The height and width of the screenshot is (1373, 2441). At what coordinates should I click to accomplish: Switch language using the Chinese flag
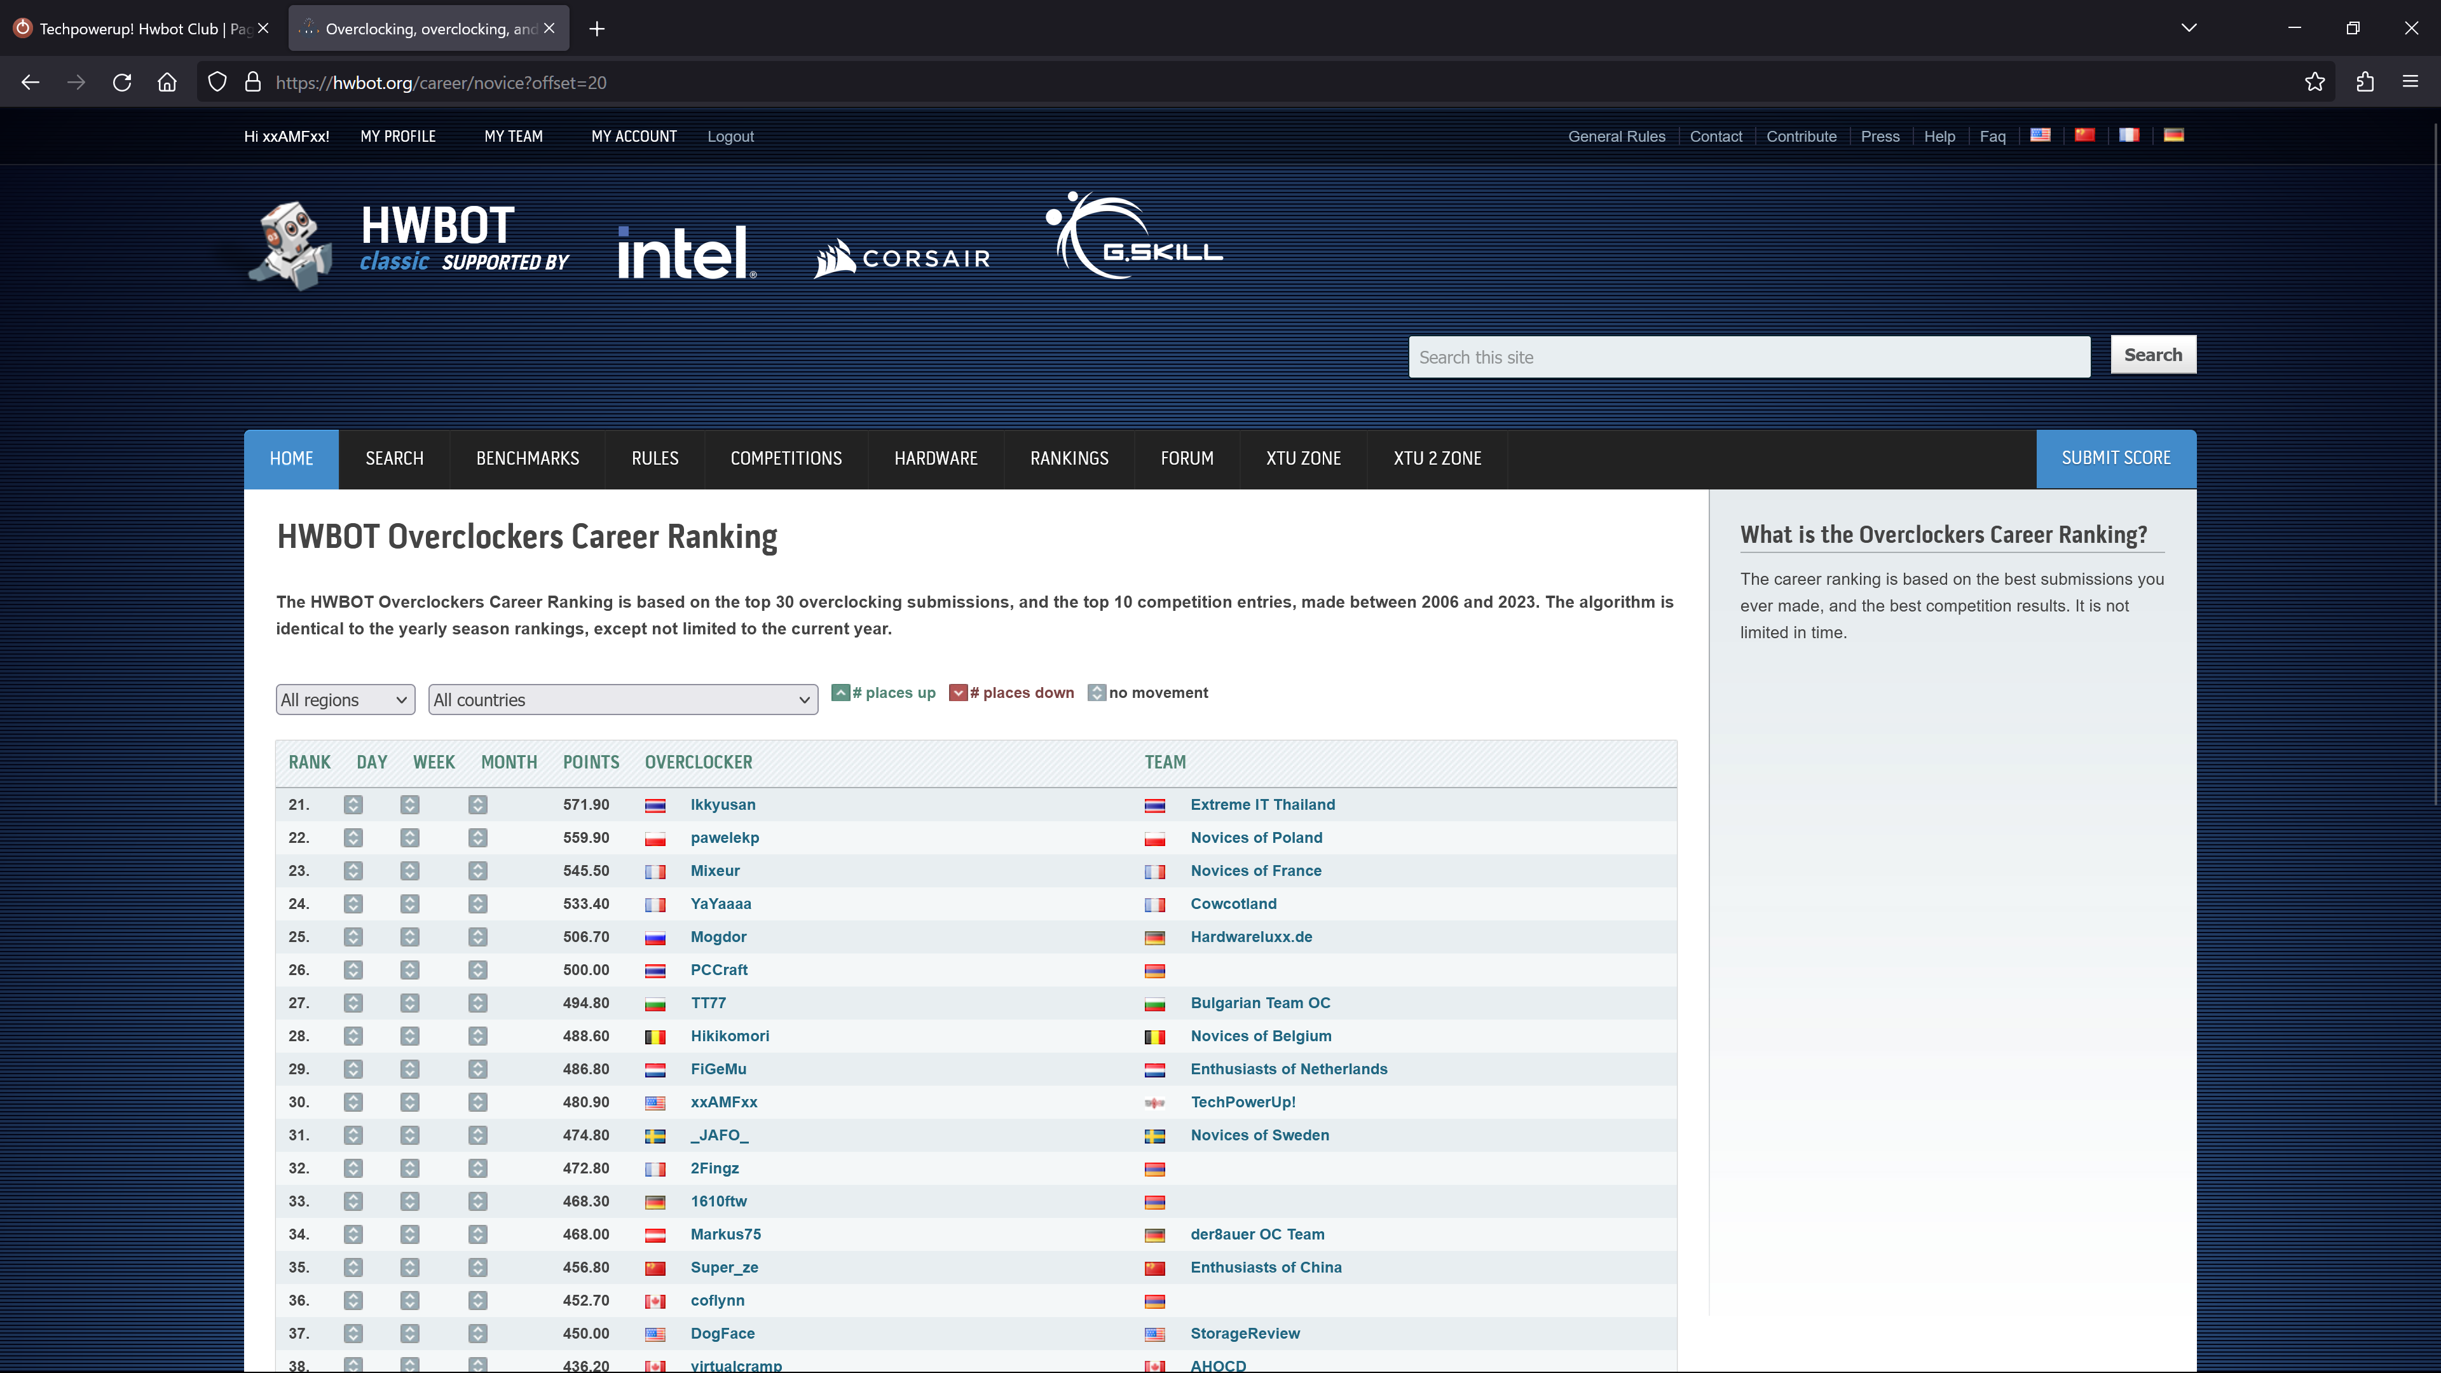click(x=2085, y=135)
